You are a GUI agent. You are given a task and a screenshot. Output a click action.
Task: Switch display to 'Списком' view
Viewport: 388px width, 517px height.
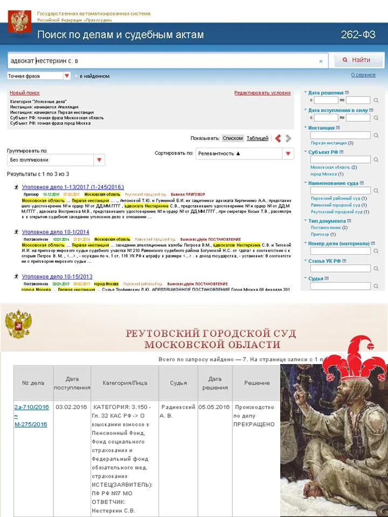click(x=233, y=138)
